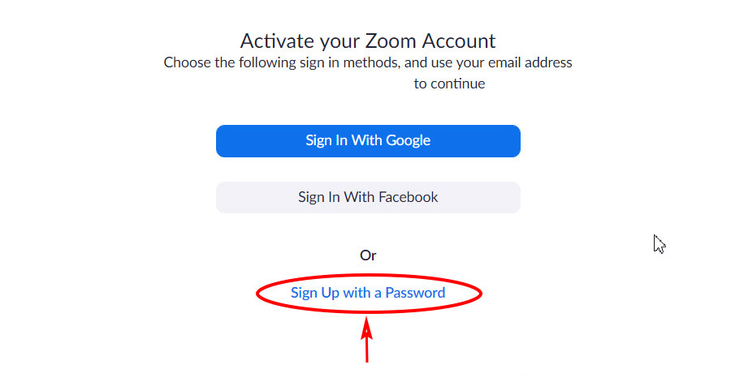Screen dimensions: 731x382
Task: Click the word "Password" in the sign-up link
Action: tap(415, 293)
